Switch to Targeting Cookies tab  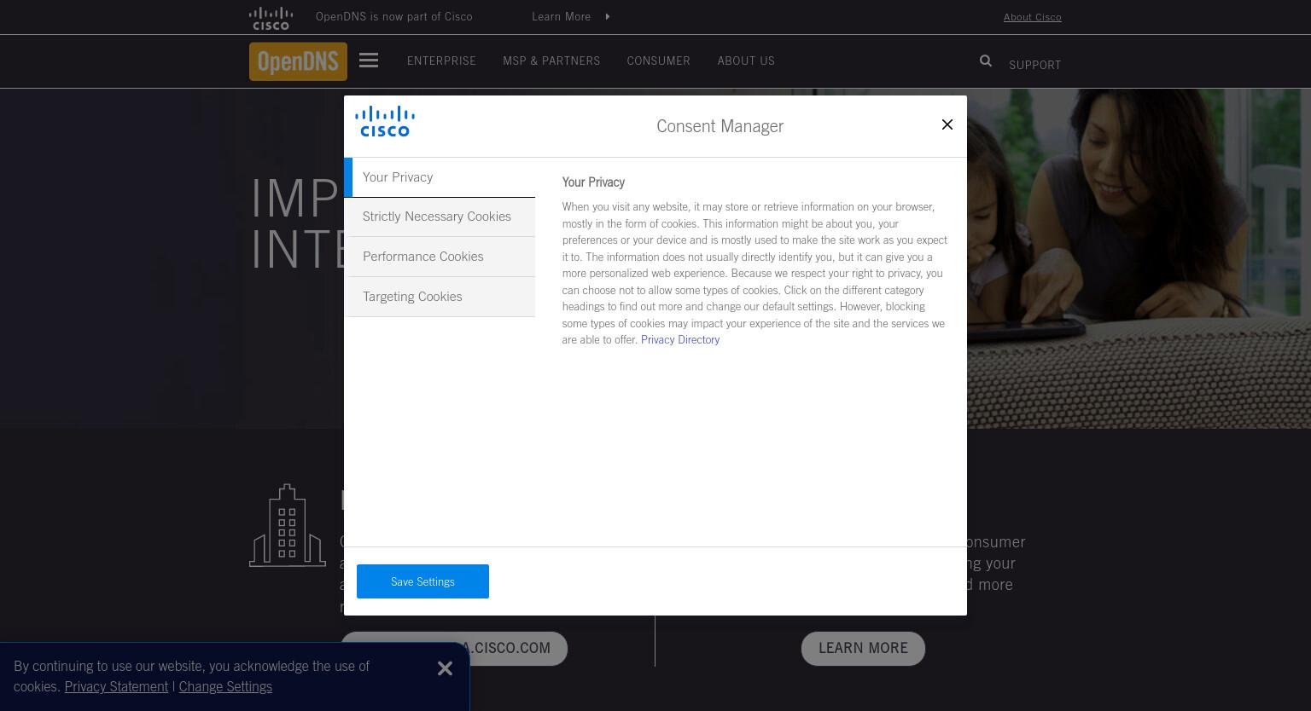[x=440, y=297]
